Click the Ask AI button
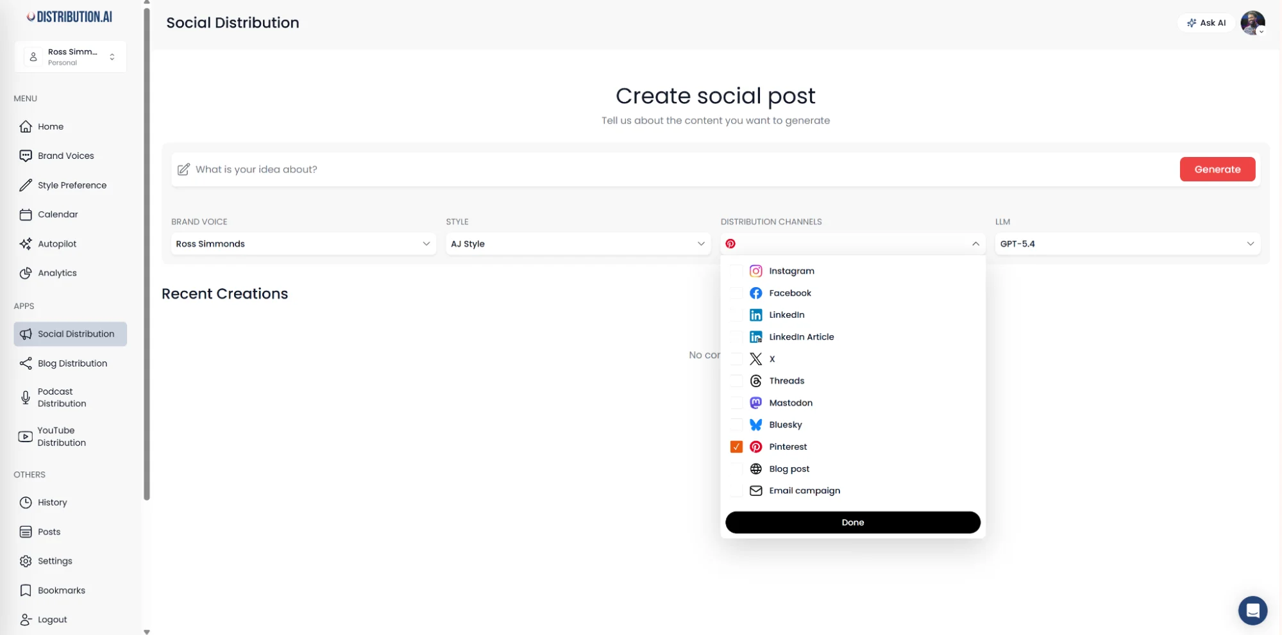 [1206, 22]
